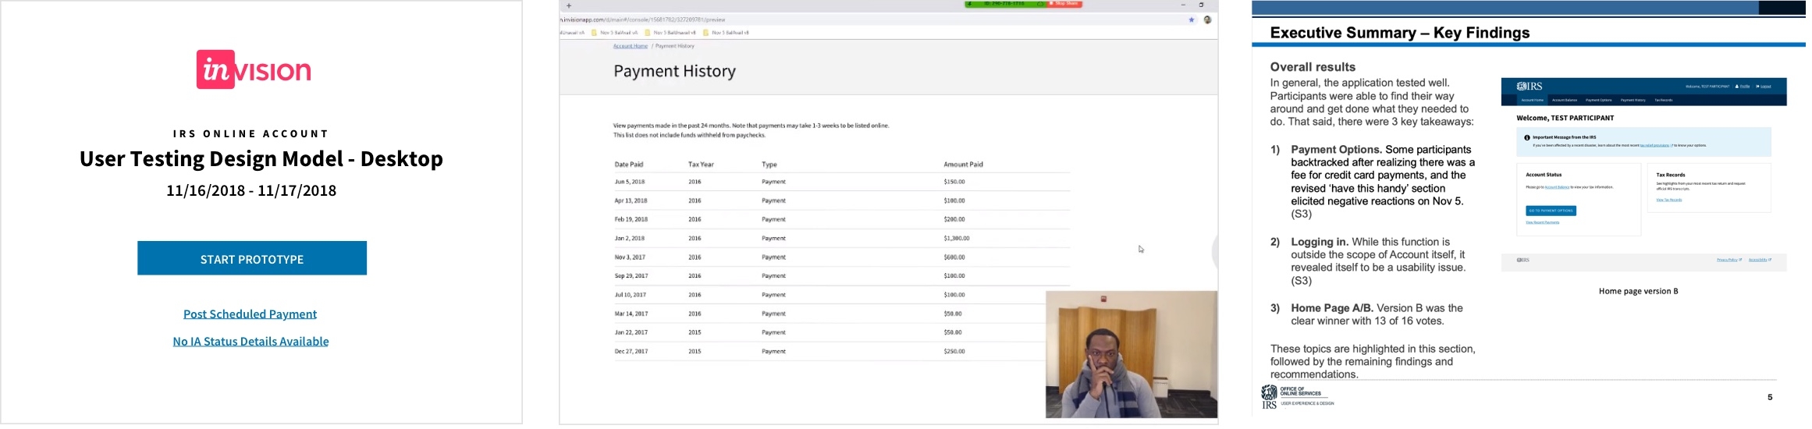The image size is (1812, 429).
Task: Click the red Stop Share button
Action: coord(1064,4)
